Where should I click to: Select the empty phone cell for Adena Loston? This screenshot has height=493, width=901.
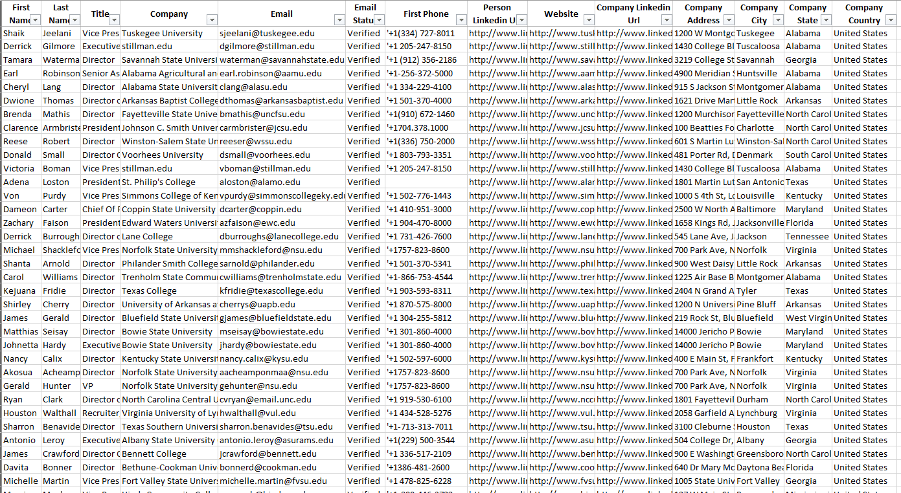pos(426,182)
